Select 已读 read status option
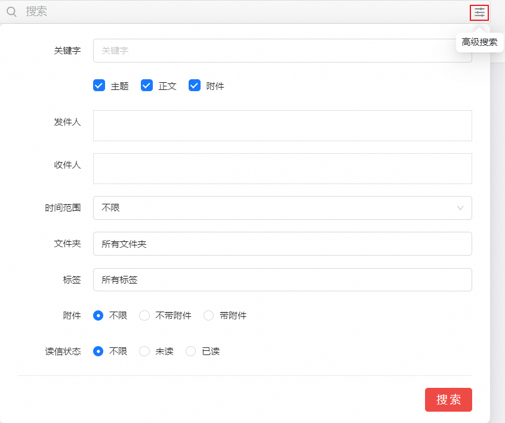This screenshot has width=505, height=423. (190, 352)
